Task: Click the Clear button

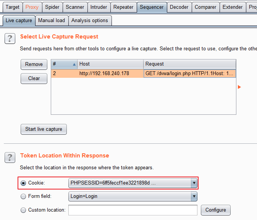Action: (34, 79)
